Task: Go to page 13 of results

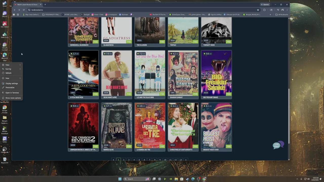Action: [x=180, y=160]
